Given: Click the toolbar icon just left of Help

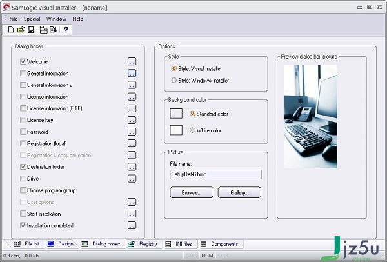Looking at the screenshot, I should 53,30.
